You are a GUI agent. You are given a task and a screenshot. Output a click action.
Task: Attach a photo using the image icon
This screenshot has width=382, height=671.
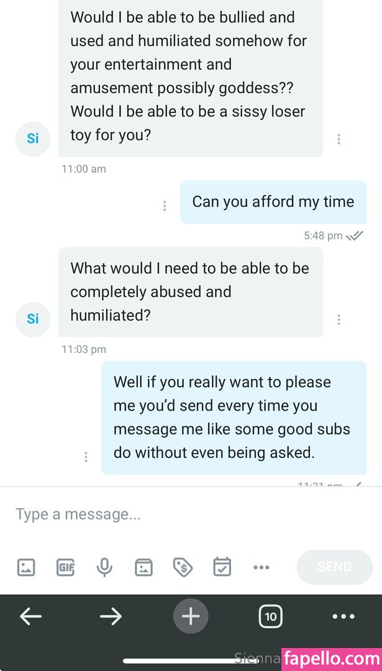[x=26, y=567]
